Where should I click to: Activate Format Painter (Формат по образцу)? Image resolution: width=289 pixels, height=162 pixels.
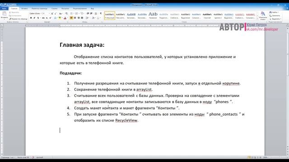(18, 19)
